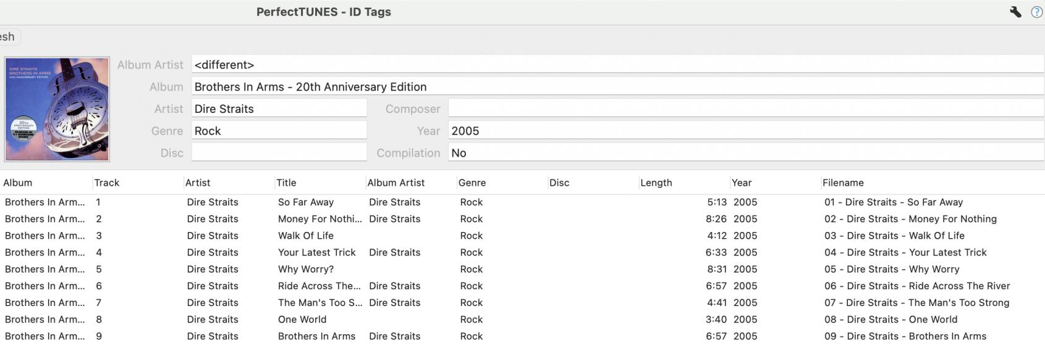
Task: Click the empty Composer field
Action: (745, 109)
